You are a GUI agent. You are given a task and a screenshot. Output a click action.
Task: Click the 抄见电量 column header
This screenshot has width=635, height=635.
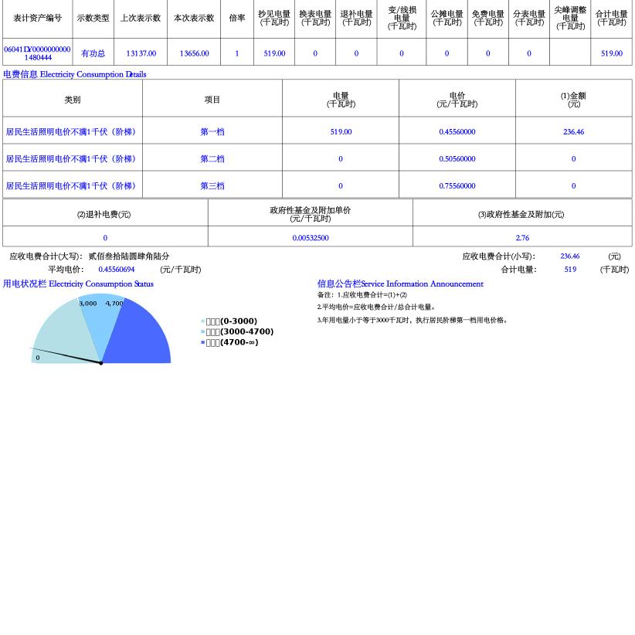pos(274,19)
